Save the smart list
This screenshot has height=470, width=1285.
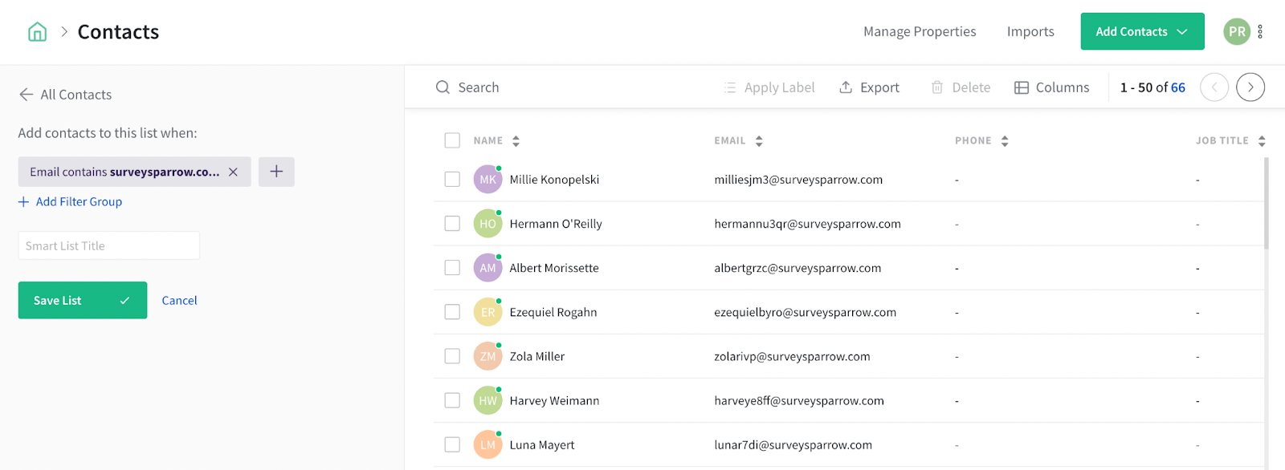point(83,300)
